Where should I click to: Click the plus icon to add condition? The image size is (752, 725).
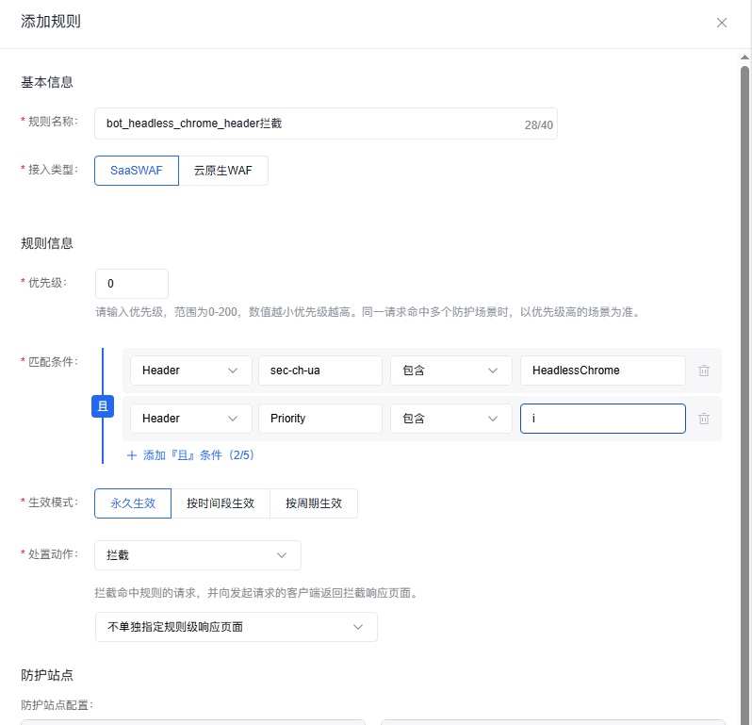tap(132, 455)
